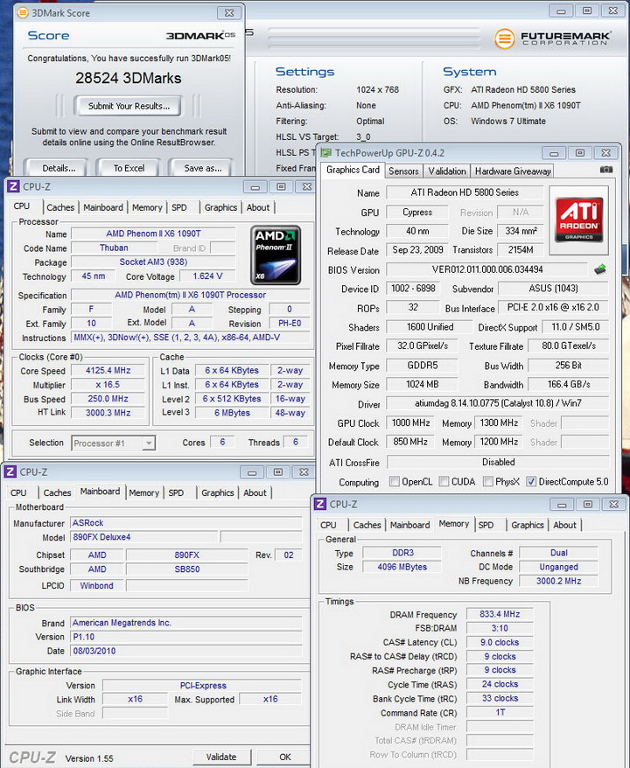Click the GPU-Z screenshot camera icon
Viewport: 630px width, 768px height.
[606, 170]
